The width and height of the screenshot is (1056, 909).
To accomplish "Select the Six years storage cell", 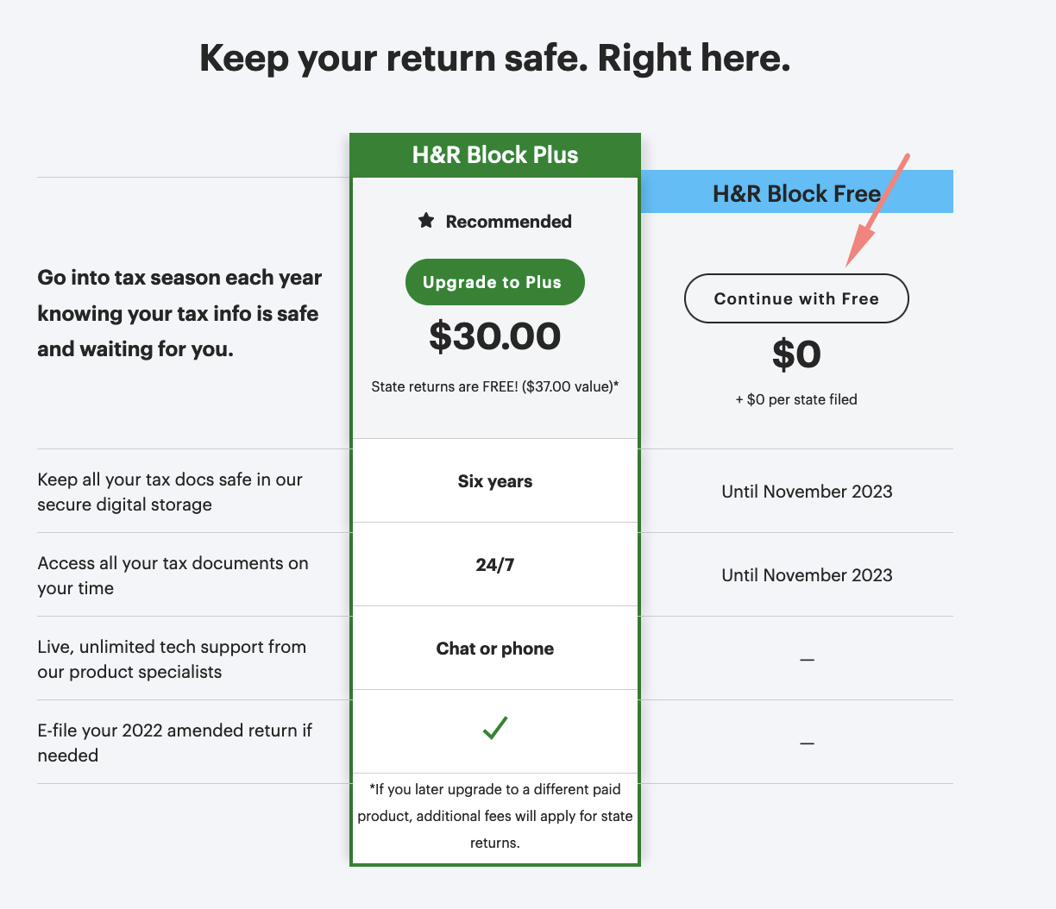I will 495,481.
